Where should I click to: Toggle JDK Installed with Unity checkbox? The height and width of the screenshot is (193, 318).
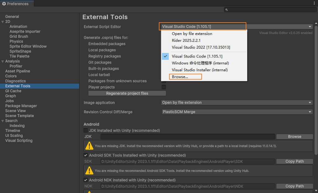(x=86, y=130)
